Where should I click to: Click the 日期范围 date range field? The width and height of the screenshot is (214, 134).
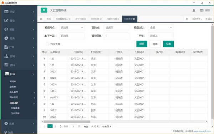116,36
